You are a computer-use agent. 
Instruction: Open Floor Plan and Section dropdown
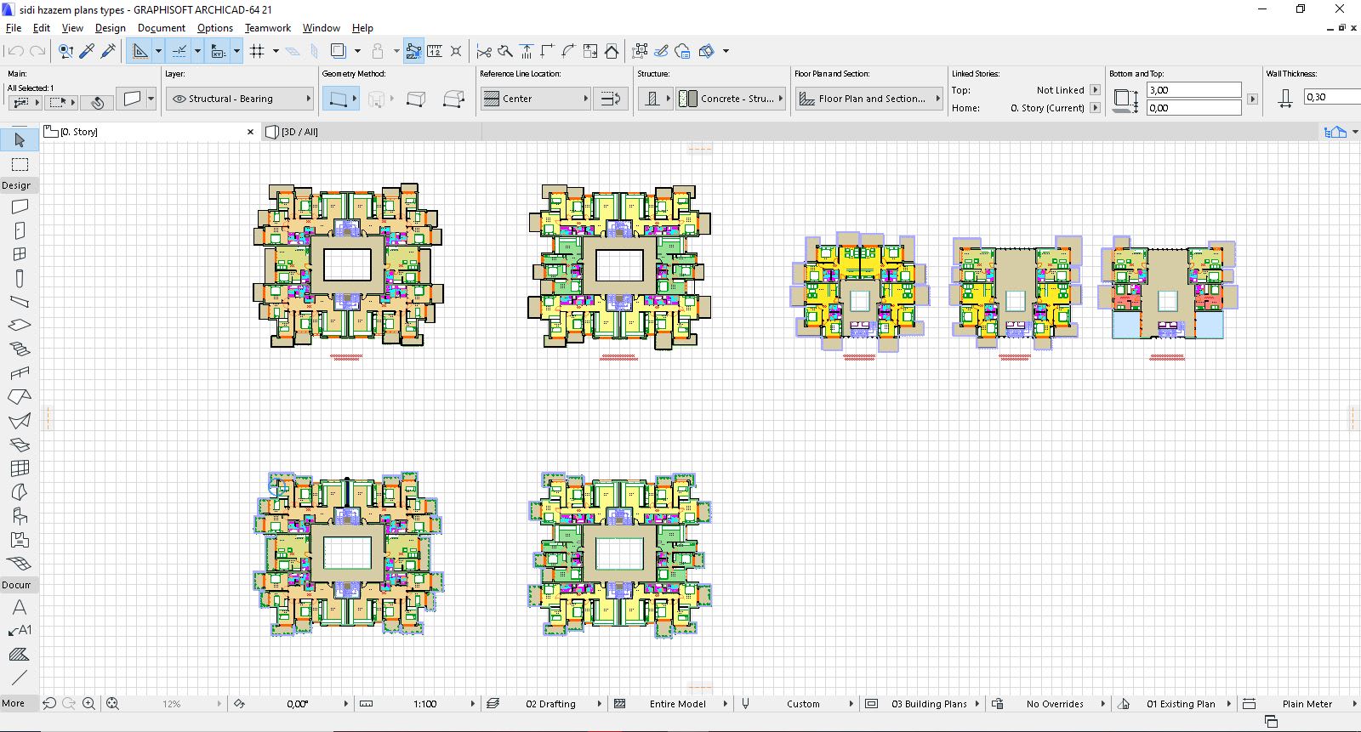click(868, 99)
